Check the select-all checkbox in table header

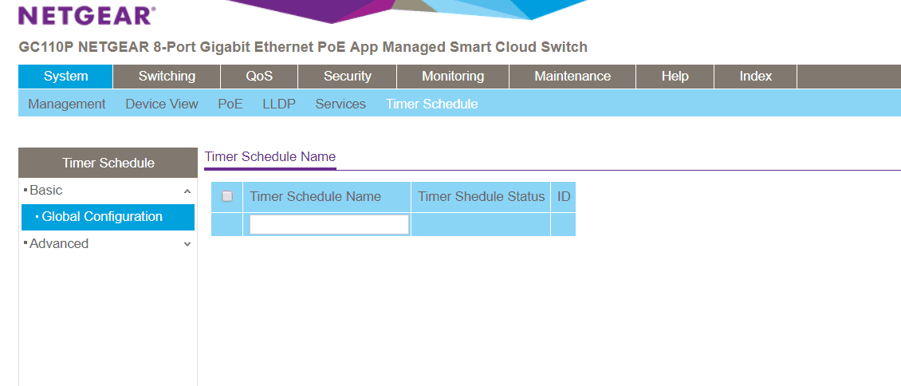click(227, 196)
